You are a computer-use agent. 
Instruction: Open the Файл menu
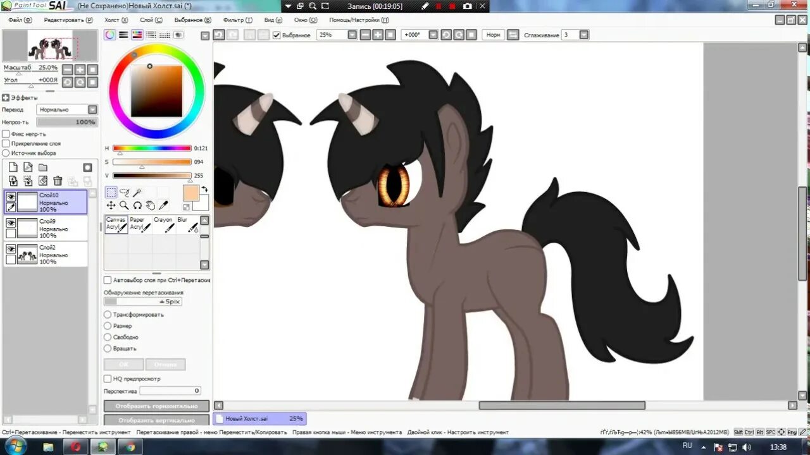[x=20, y=20]
